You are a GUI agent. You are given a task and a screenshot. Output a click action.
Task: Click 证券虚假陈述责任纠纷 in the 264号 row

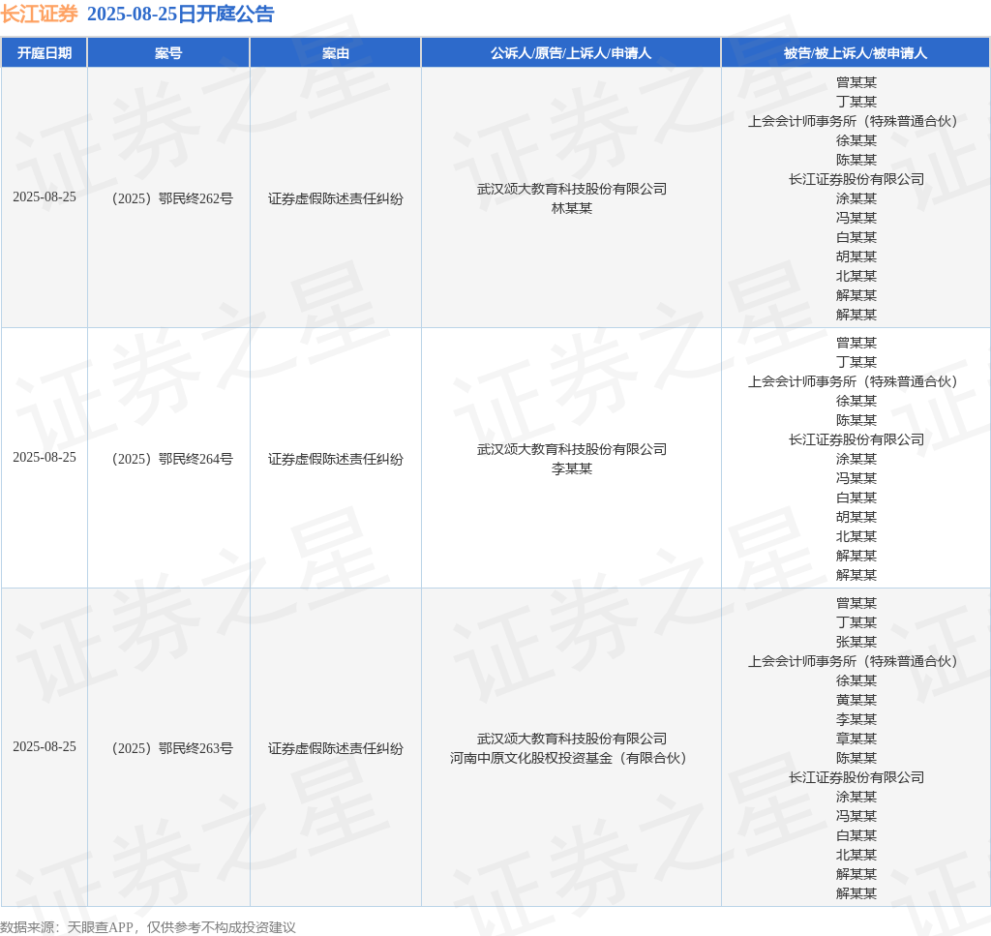point(336,459)
